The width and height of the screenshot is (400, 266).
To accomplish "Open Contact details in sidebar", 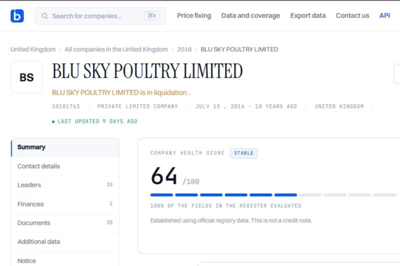I will 65,166.
